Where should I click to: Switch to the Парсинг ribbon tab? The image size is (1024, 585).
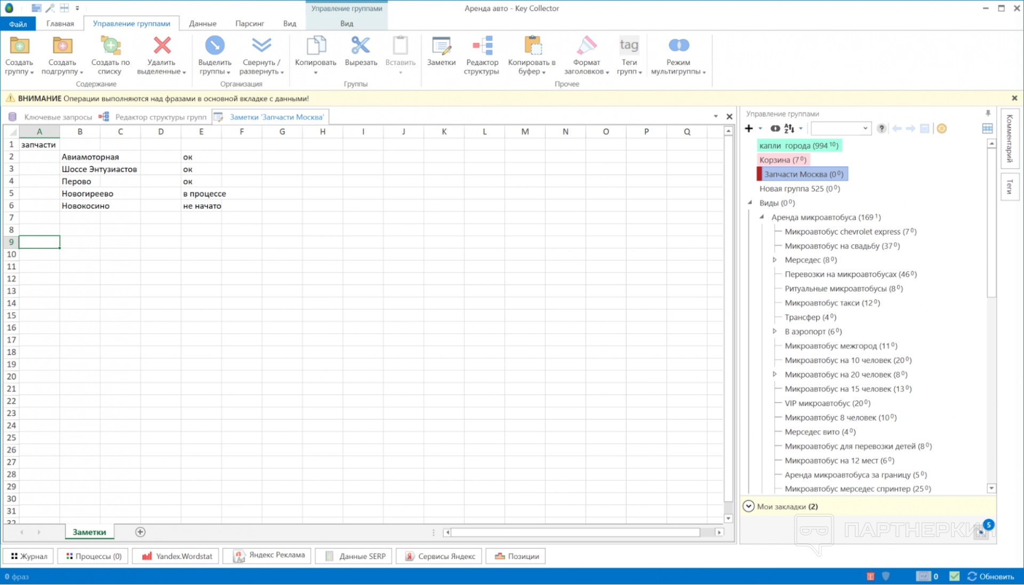click(x=250, y=23)
